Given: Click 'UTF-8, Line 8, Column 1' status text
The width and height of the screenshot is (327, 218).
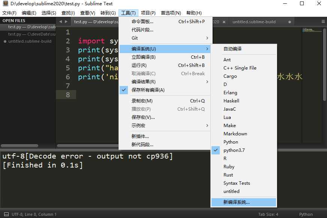Looking at the screenshot, I should pos(34,214).
